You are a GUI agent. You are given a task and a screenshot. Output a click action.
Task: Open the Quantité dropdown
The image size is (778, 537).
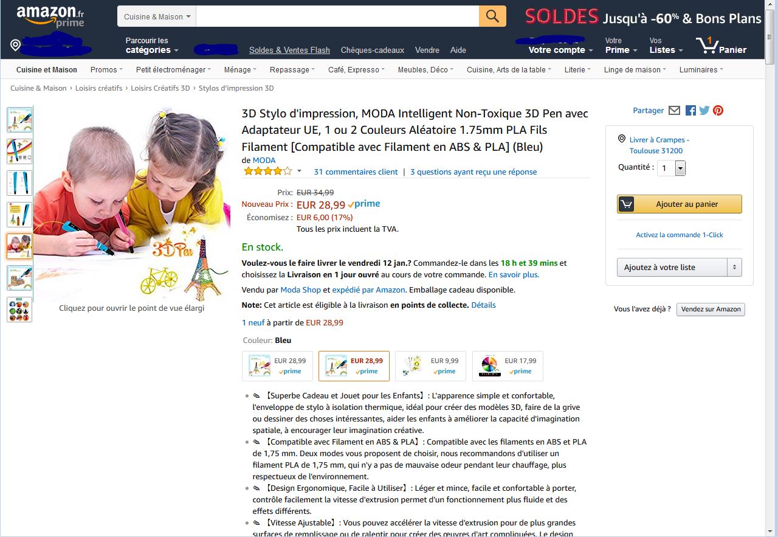tap(671, 168)
